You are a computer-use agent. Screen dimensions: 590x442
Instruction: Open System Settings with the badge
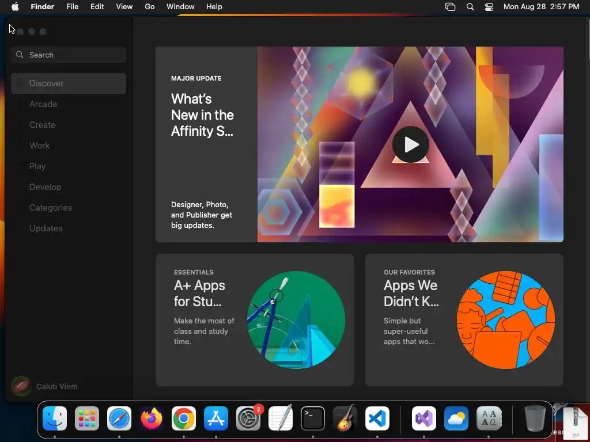point(248,418)
